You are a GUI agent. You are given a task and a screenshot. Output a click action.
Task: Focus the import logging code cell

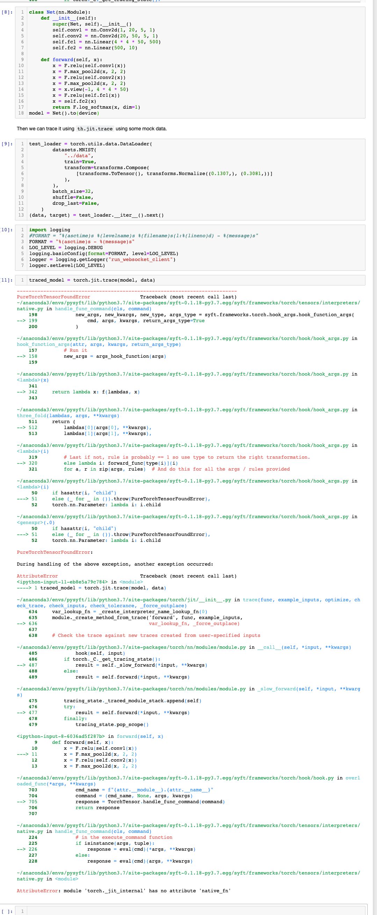click(191, 248)
